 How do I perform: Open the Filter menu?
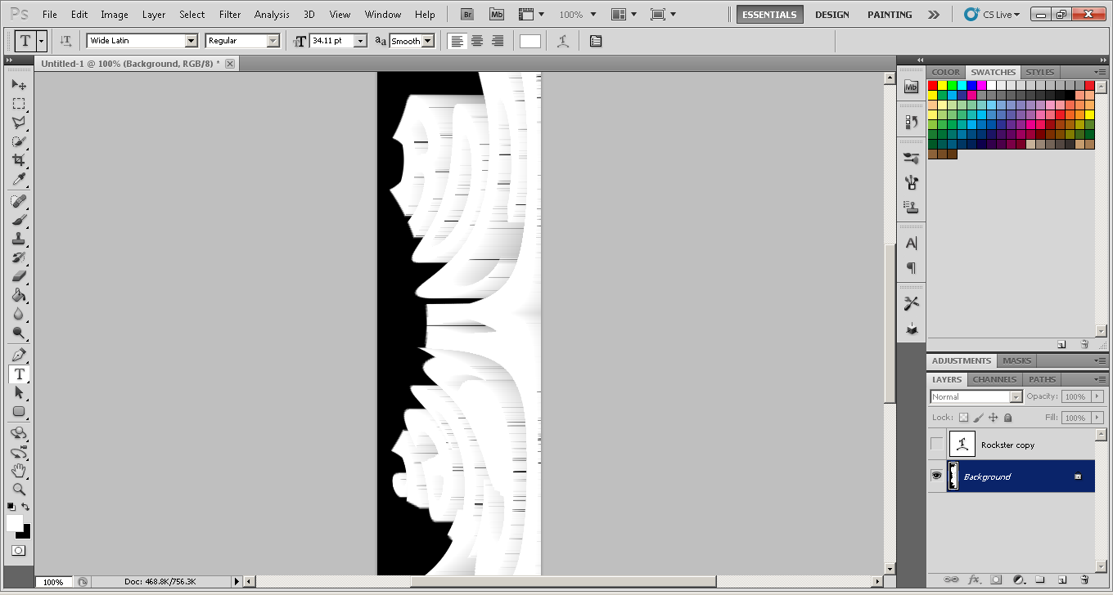(230, 15)
